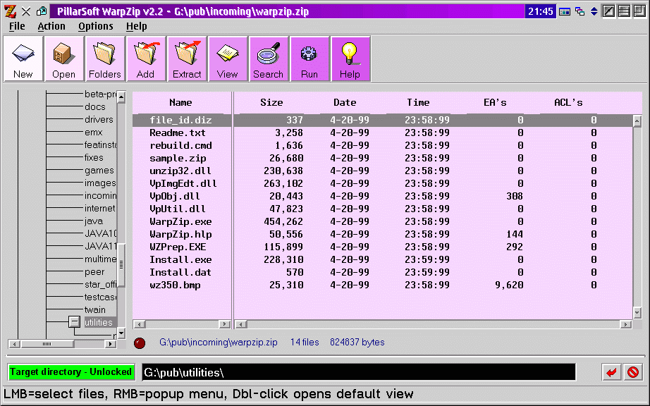The image size is (650, 406).
Task: Select unzip32.dll in file list
Action: coord(180,171)
